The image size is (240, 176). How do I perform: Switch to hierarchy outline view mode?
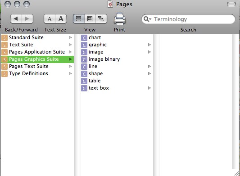101,19
